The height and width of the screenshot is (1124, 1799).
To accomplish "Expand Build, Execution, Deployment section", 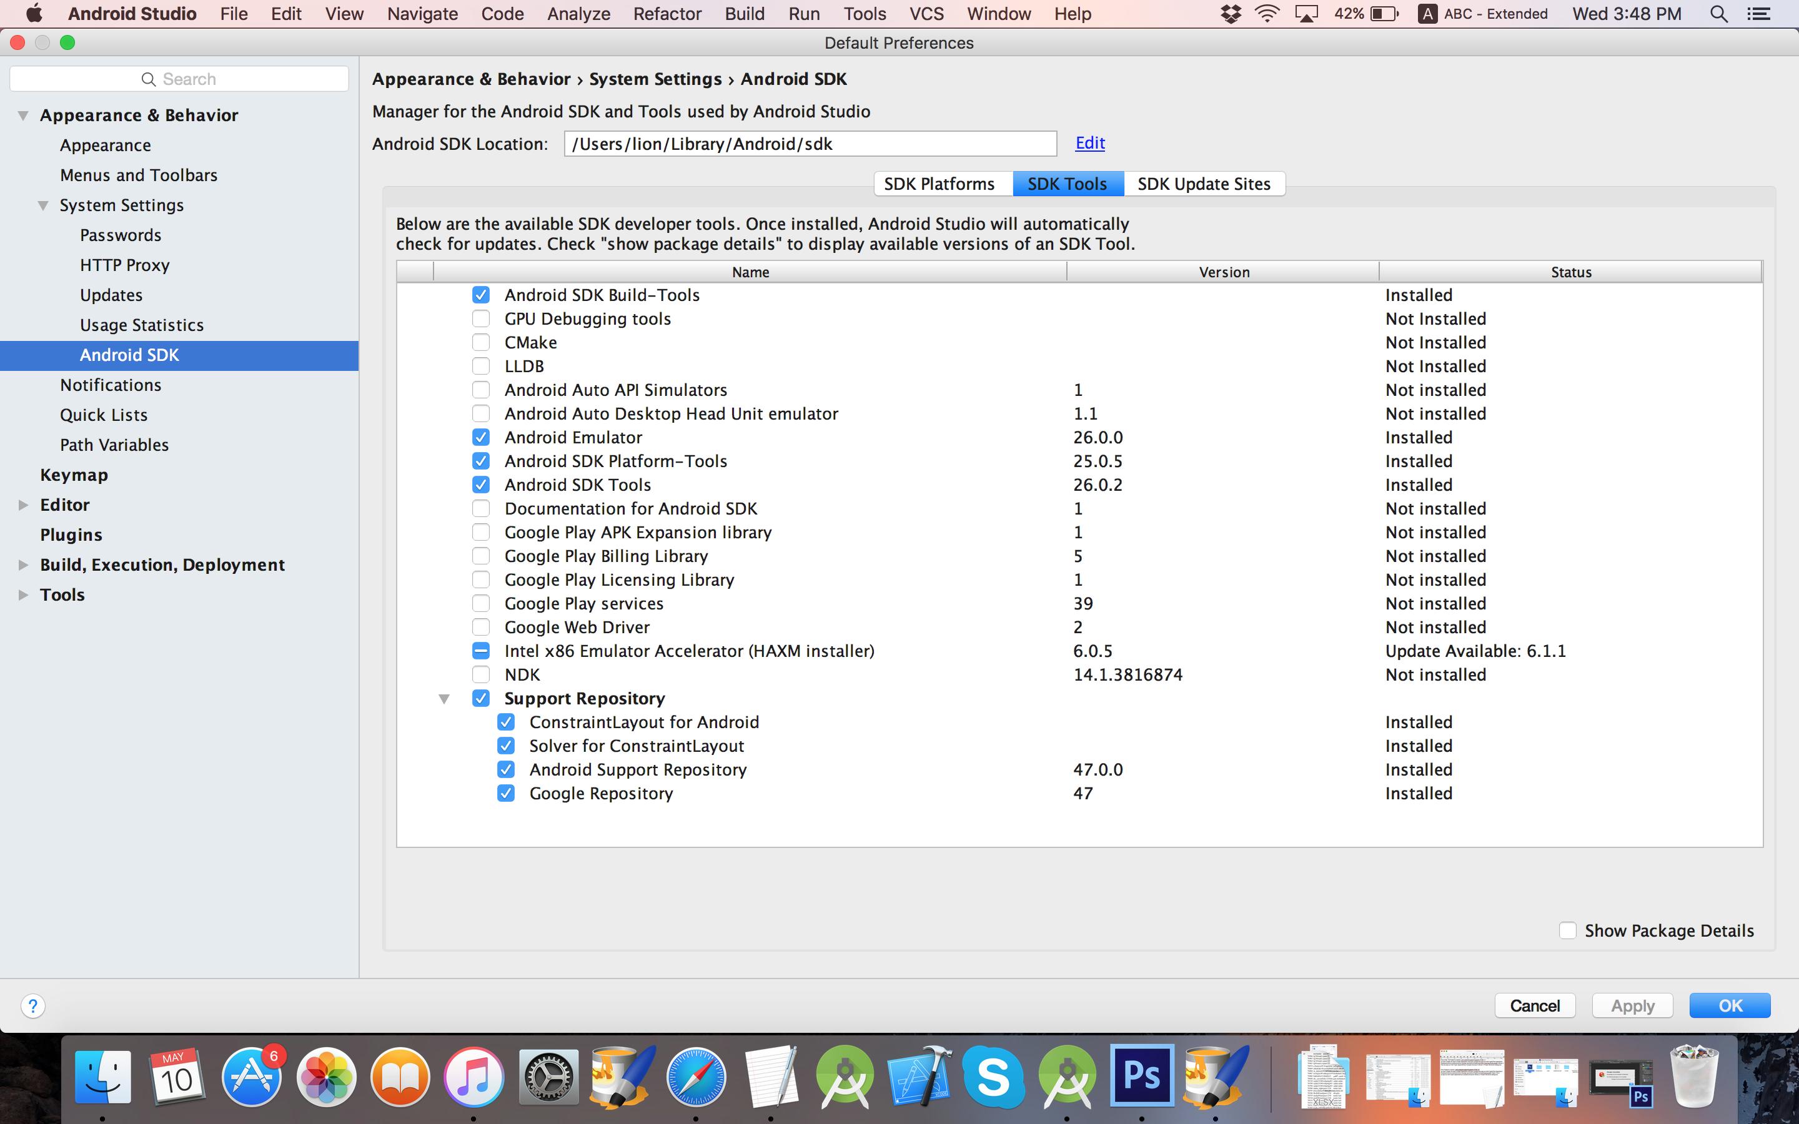I will [23, 565].
